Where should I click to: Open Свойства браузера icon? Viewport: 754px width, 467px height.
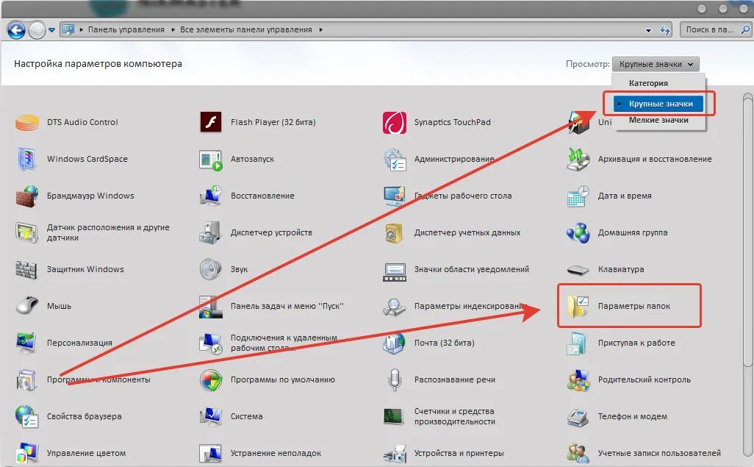pyautogui.click(x=26, y=417)
